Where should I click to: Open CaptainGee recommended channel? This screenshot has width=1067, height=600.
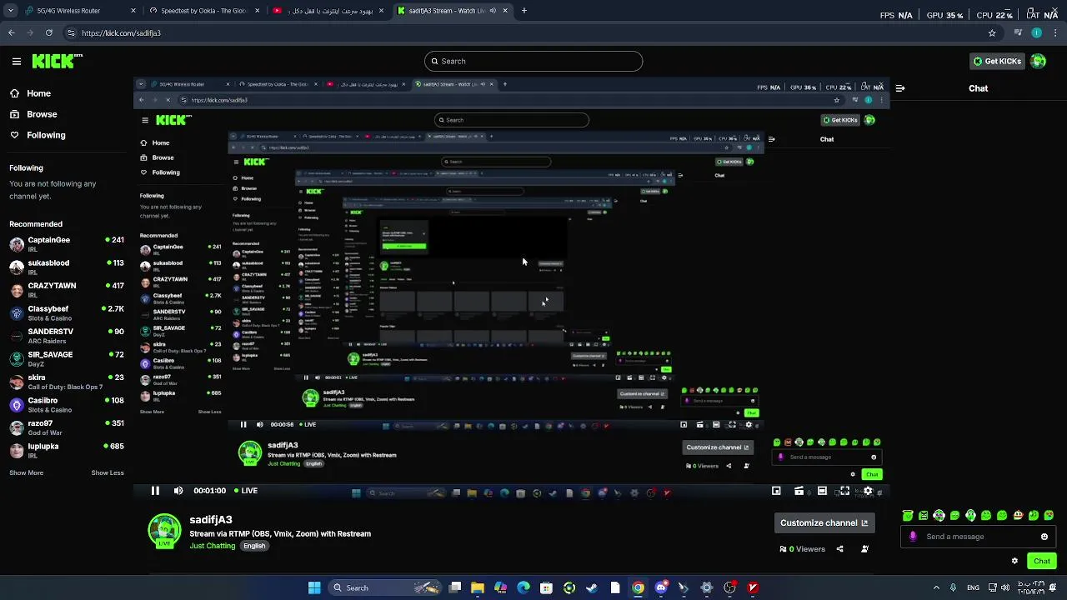click(67, 243)
